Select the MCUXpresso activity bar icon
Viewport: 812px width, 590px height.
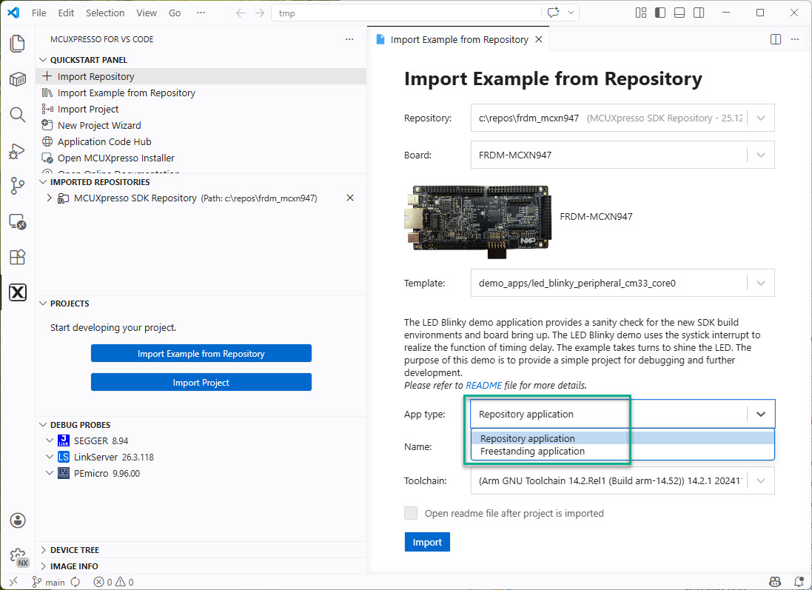click(17, 292)
